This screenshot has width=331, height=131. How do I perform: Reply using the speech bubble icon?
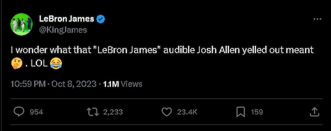tap(19, 112)
